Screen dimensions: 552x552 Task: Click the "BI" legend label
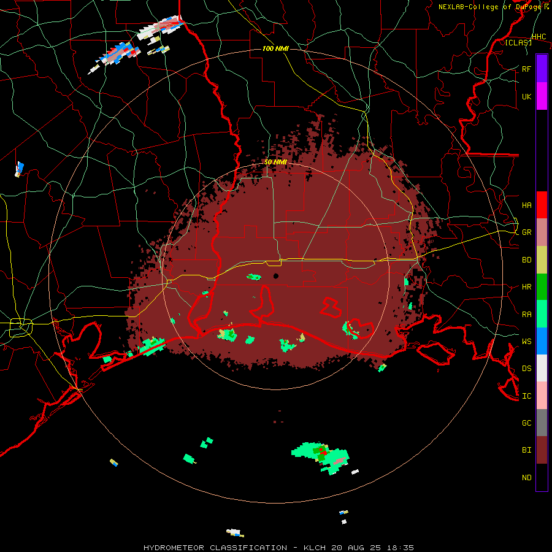(x=526, y=450)
